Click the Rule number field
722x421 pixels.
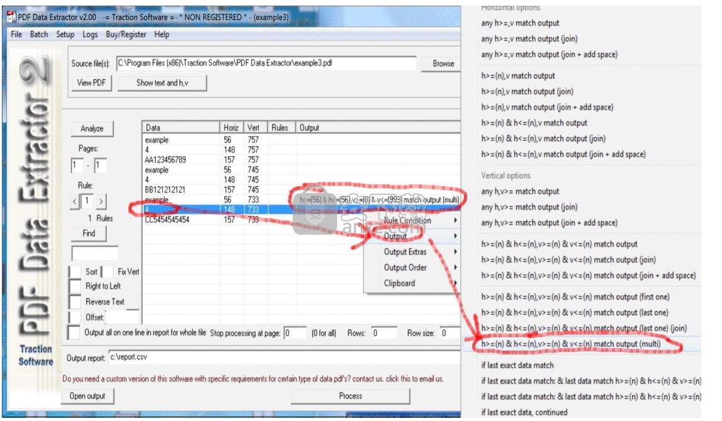coord(87,201)
